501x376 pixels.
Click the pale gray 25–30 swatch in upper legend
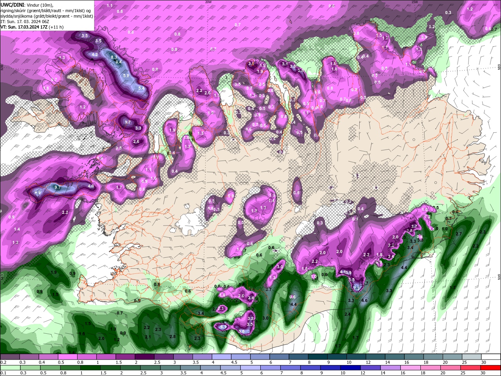tap(472, 357)
